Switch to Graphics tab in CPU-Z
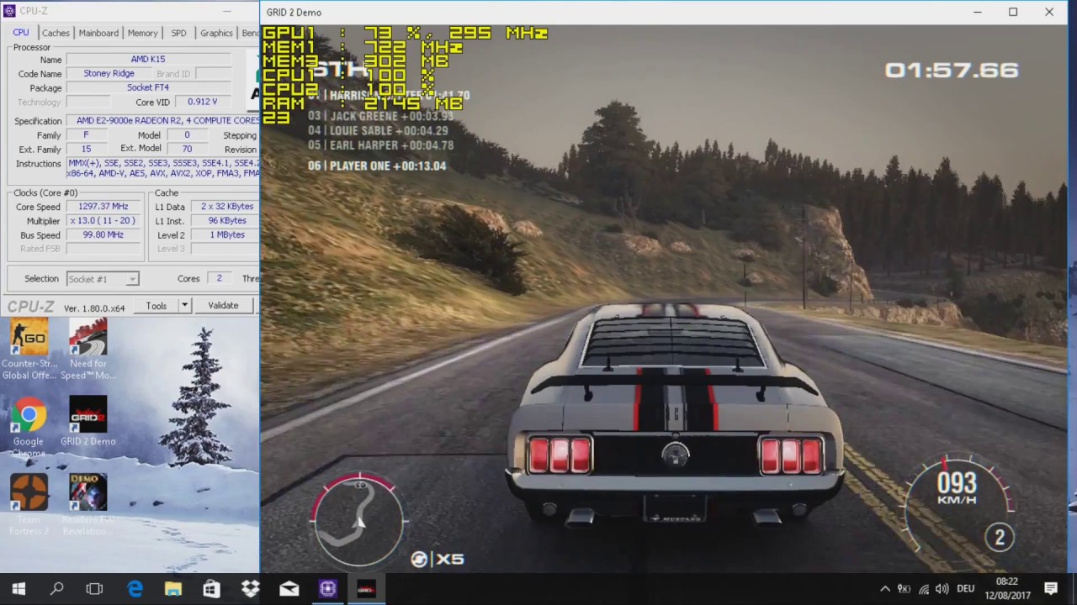 point(216,33)
